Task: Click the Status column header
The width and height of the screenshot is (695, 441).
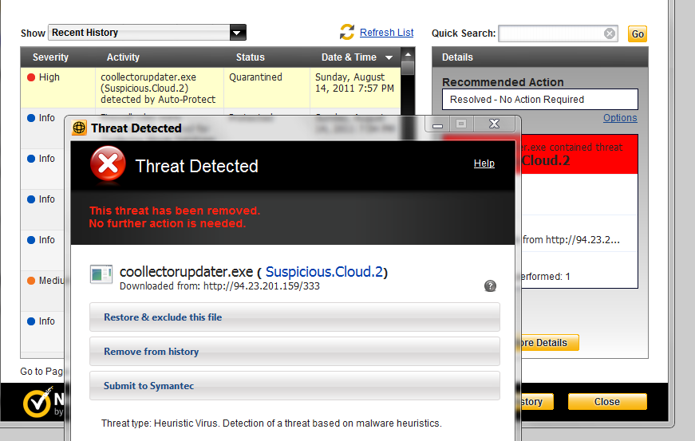Action: tap(250, 57)
